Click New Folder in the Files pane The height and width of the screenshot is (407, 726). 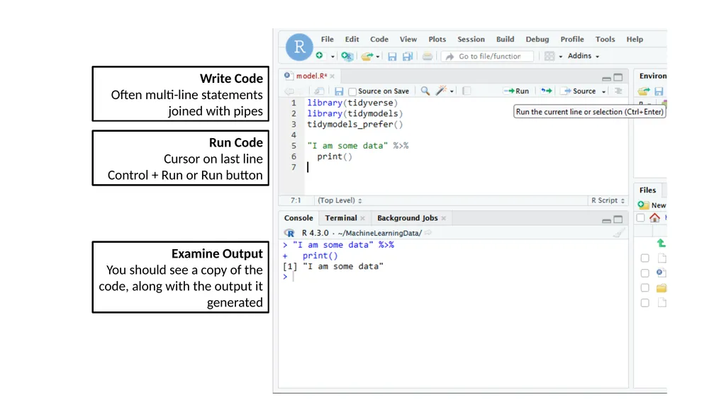click(652, 205)
